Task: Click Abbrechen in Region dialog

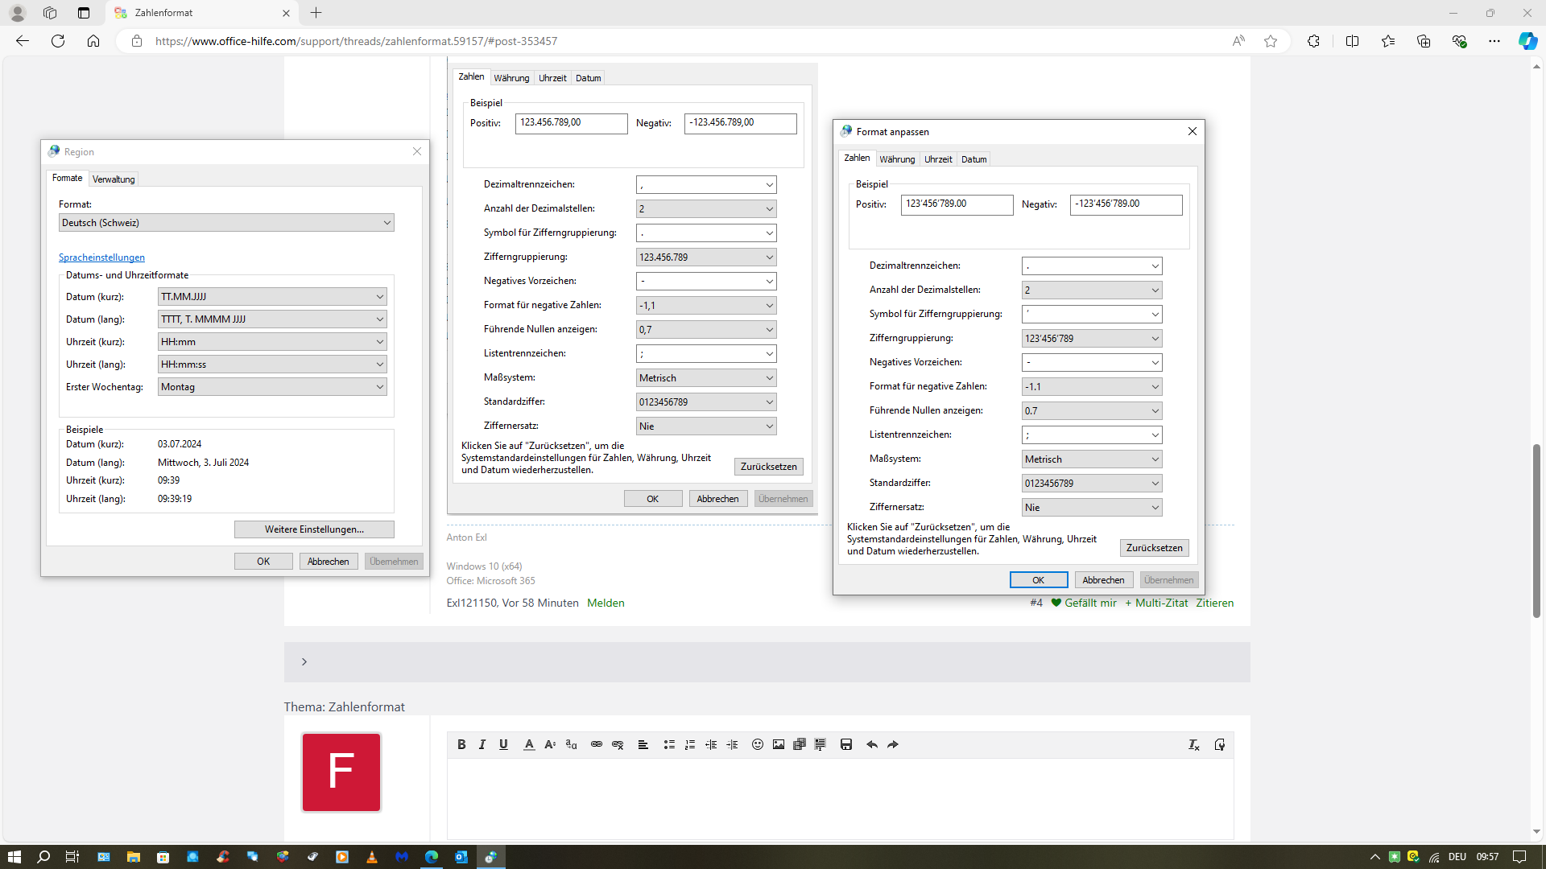Action: [329, 562]
